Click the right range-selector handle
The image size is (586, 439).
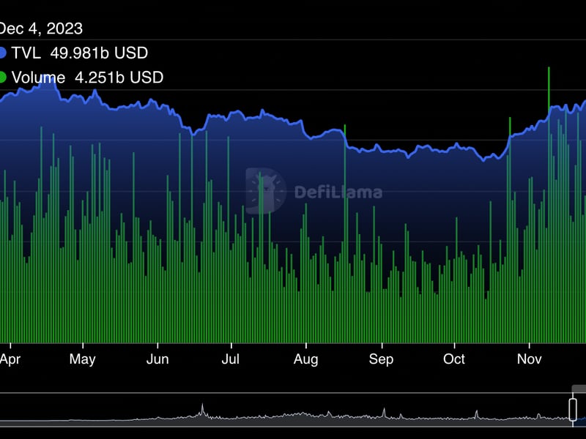pyautogui.click(x=574, y=410)
